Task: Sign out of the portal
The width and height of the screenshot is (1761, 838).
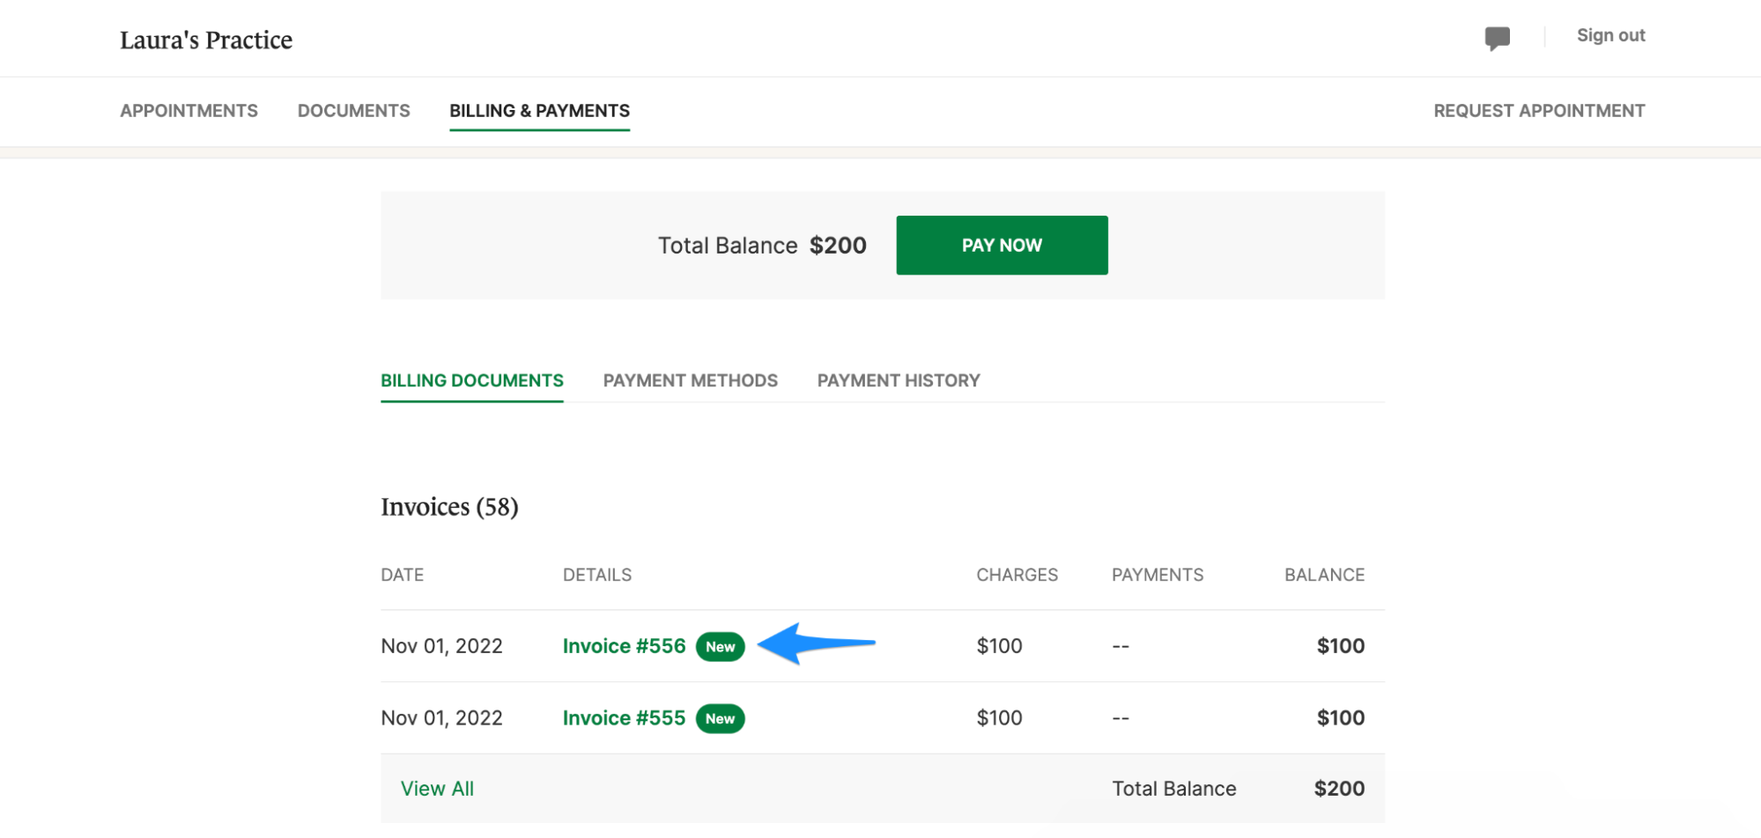Action: [x=1610, y=35]
